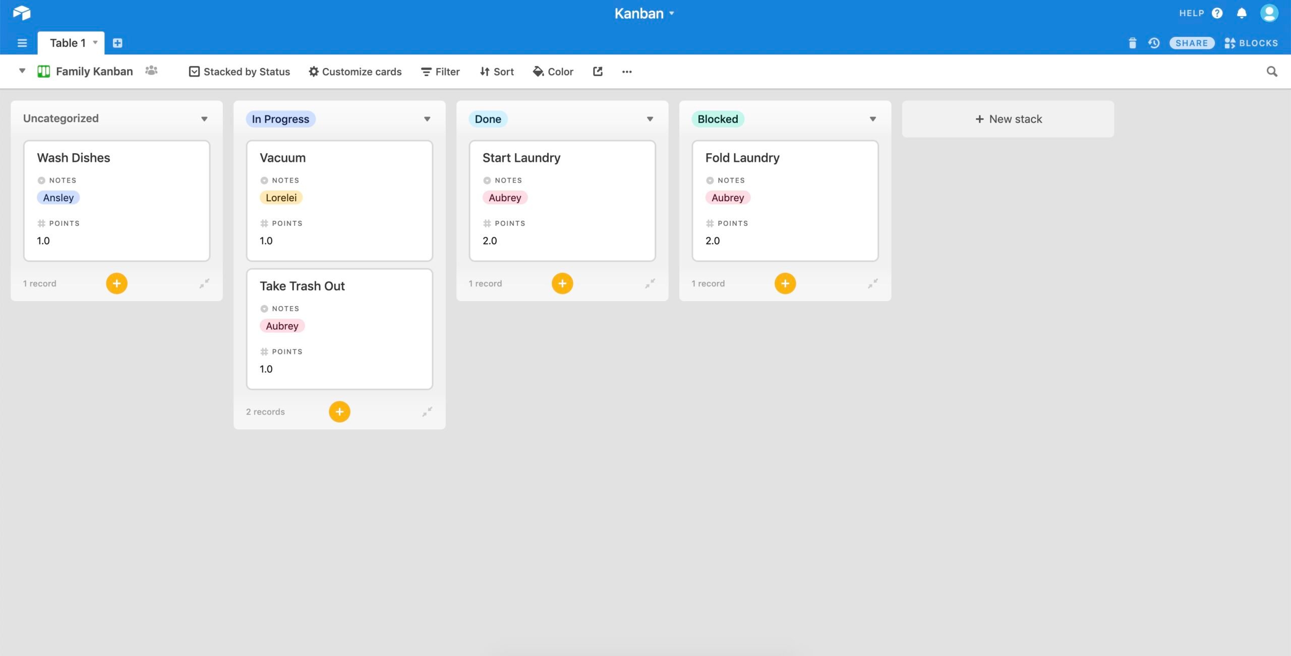Click the New stack button
This screenshot has height=656, width=1291.
[x=1008, y=118]
